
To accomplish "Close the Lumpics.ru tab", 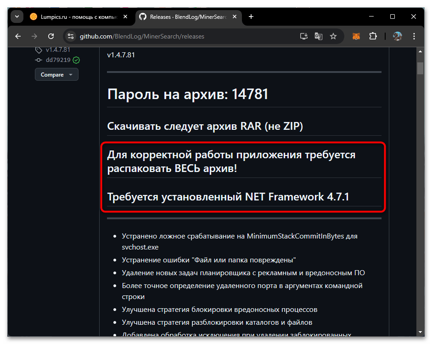I will tap(125, 17).
